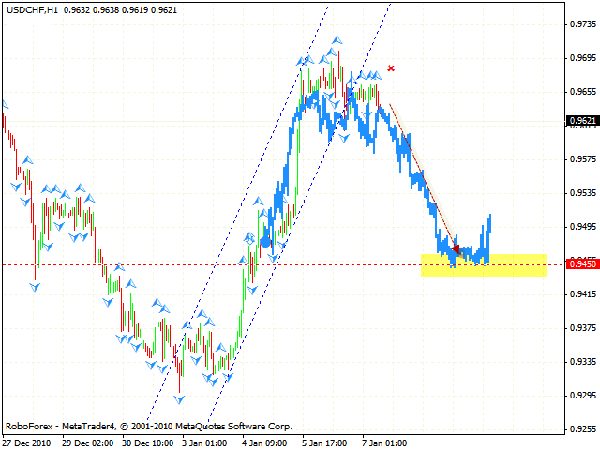Click the 0.9575 price axis label

pyautogui.click(x=583, y=158)
